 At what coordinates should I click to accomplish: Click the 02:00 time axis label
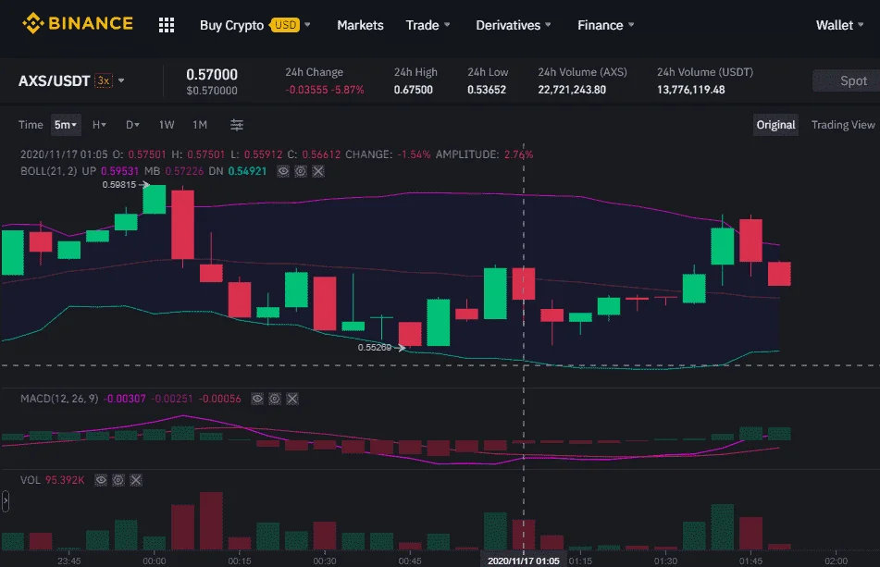pyautogui.click(x=836, y=561)
